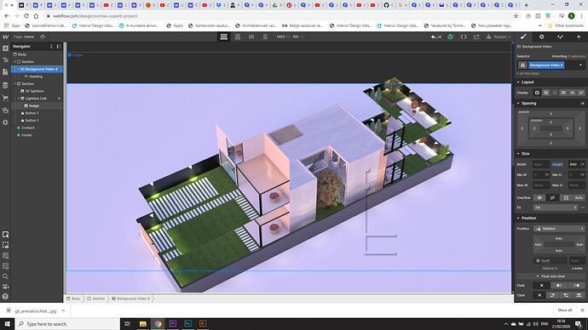Viewport: 588px width, 330px height.
Task: Switch to the Element Settings gear tab
Action: [x=541, y=37]
